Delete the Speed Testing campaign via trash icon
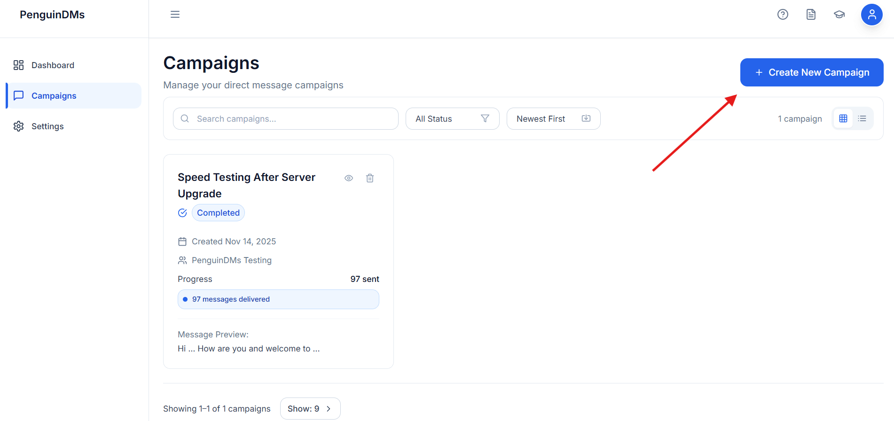Screen dimensions: 894x421 point(370,178)
